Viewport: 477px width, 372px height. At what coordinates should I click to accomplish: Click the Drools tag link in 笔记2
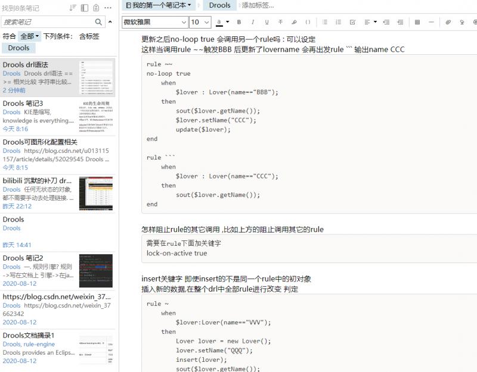pyautogui.click(x=11, y=267)
